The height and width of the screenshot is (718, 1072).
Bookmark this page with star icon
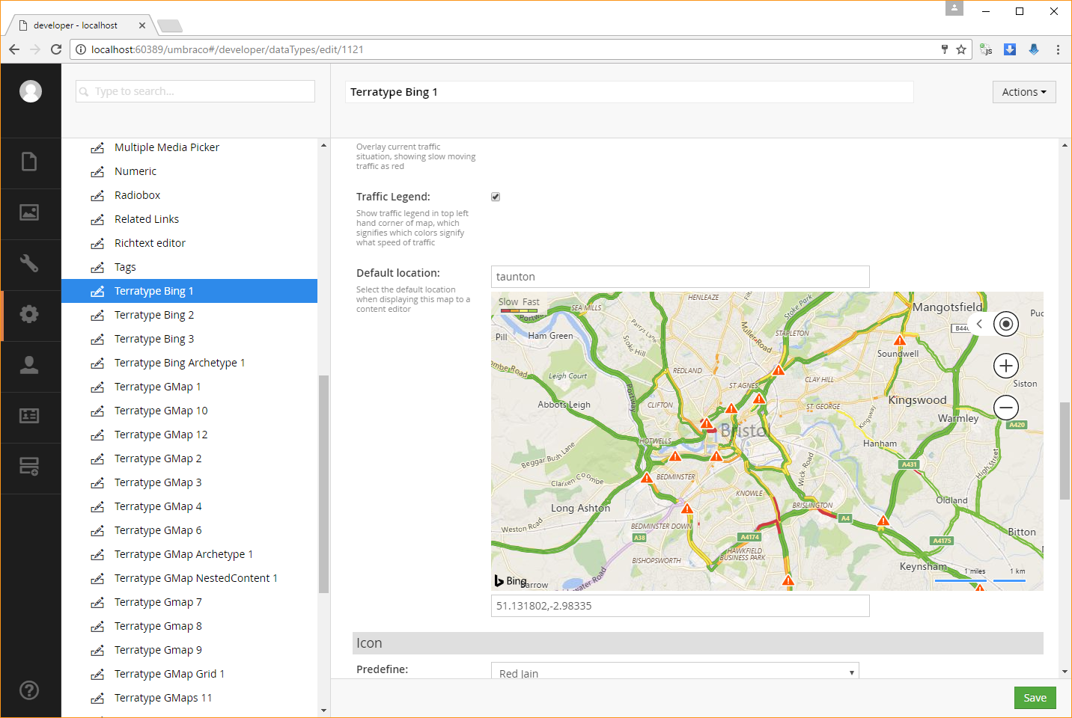pyautogui.click(x=961, y=49)
